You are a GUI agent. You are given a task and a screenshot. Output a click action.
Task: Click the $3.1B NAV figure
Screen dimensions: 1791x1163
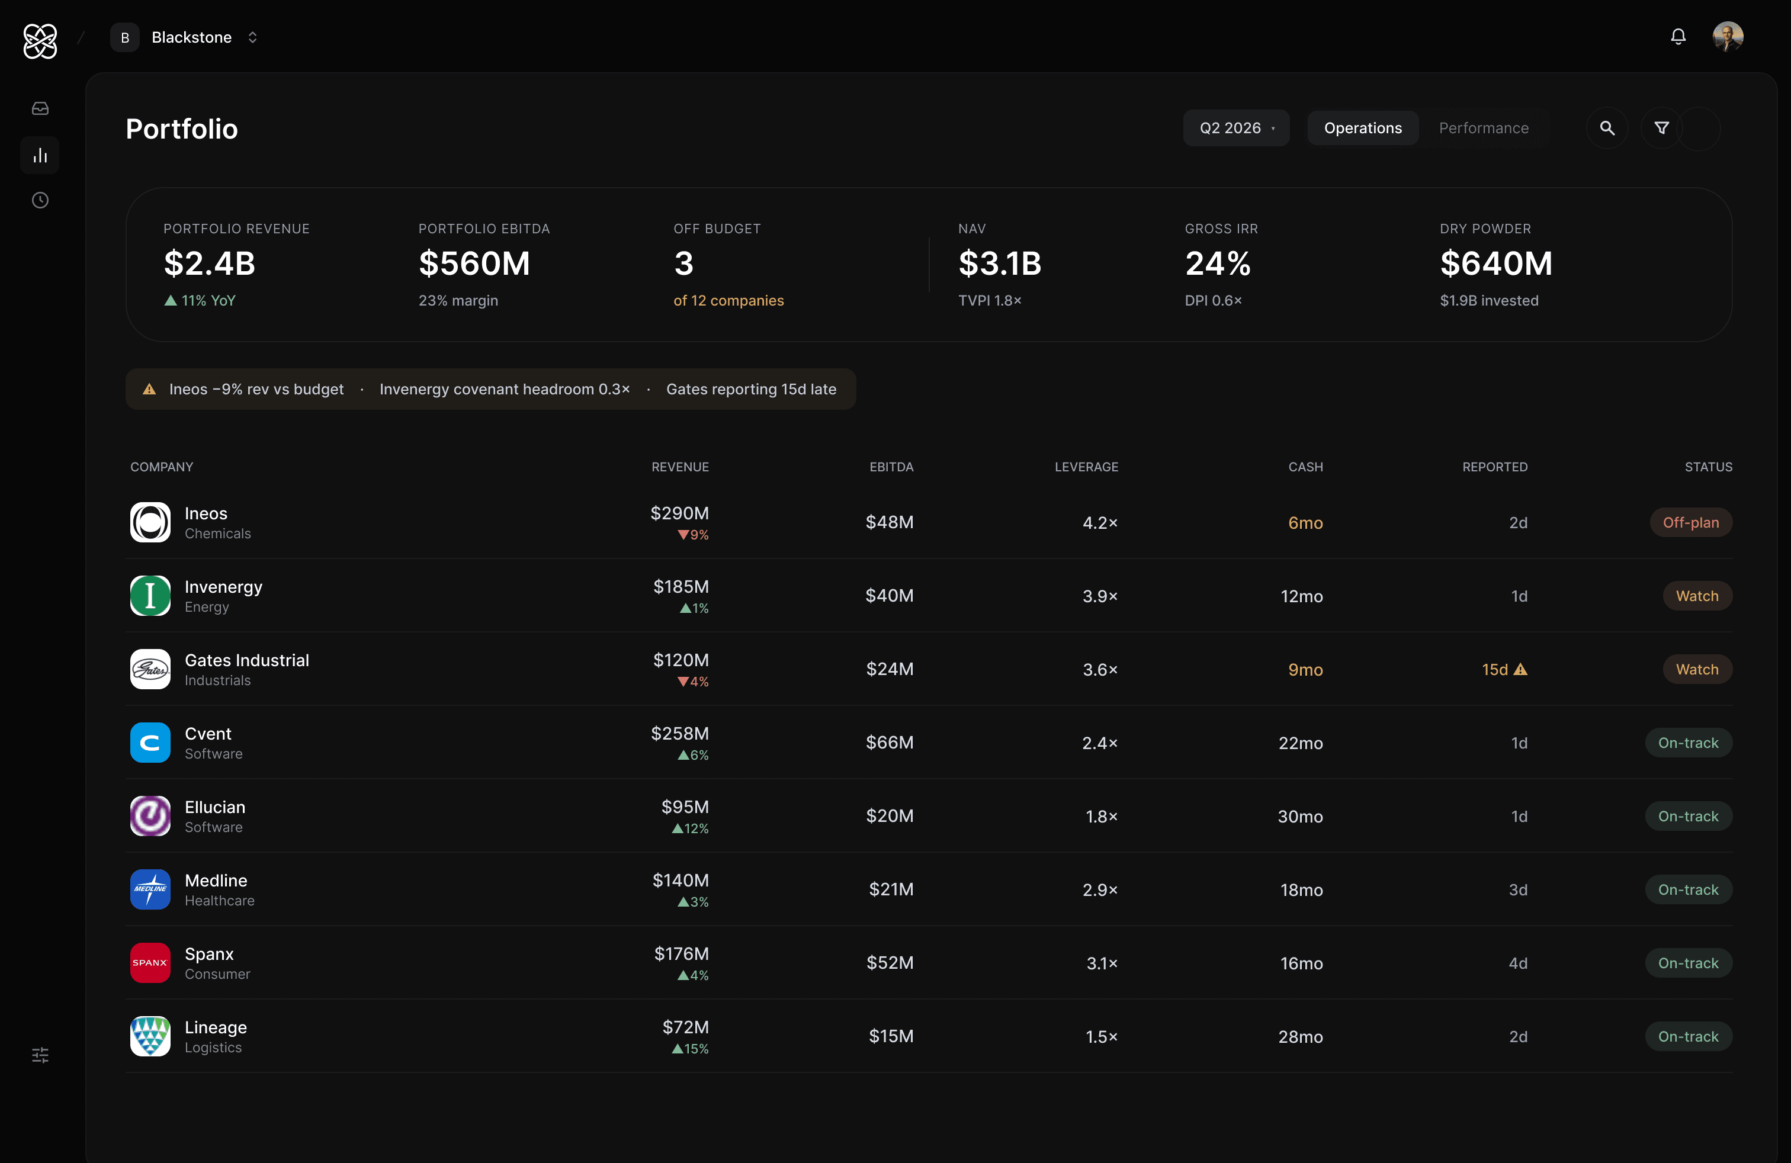999,264
